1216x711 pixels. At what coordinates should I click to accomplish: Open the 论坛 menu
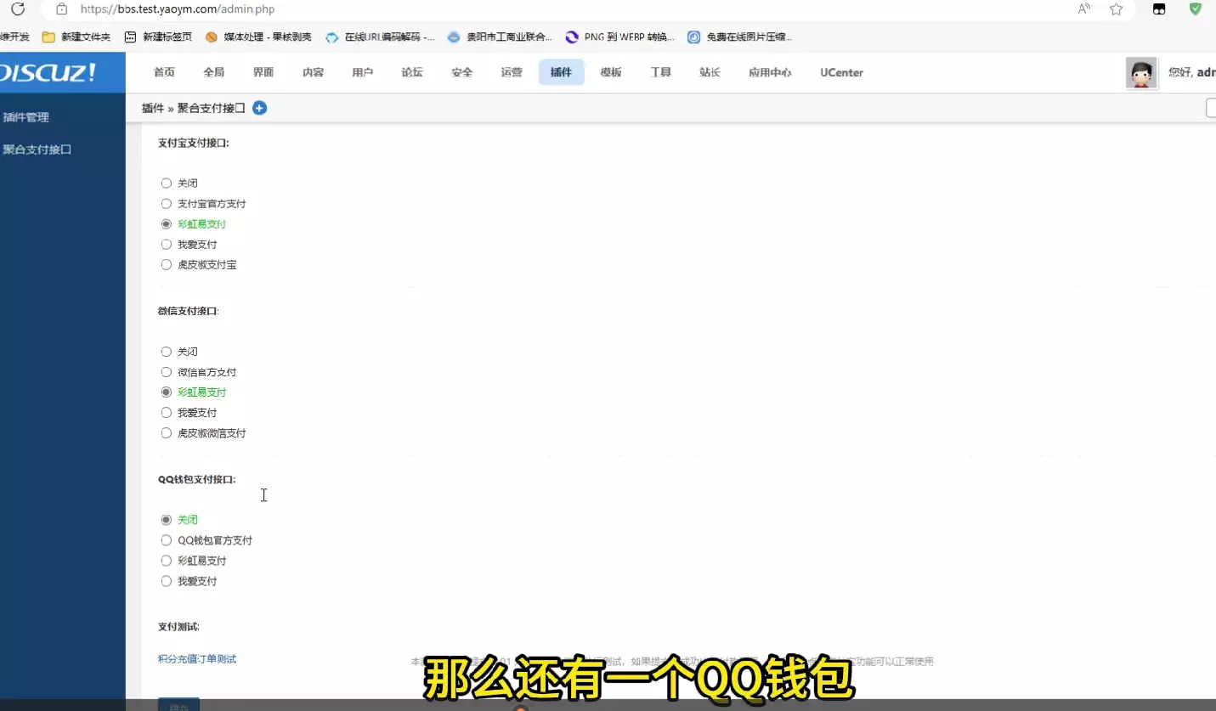tap(412, 72)
